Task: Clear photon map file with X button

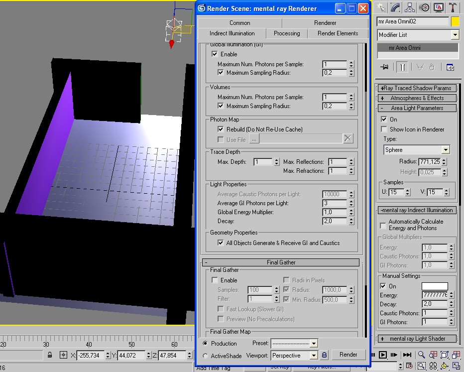Action: click(348, 138)
